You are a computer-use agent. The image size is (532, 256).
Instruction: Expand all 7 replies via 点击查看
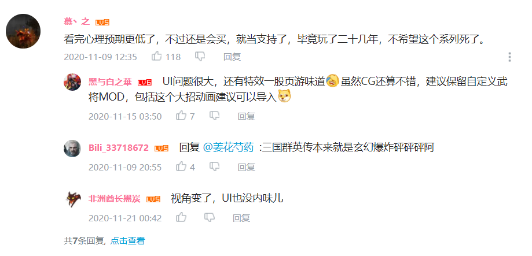127,241
